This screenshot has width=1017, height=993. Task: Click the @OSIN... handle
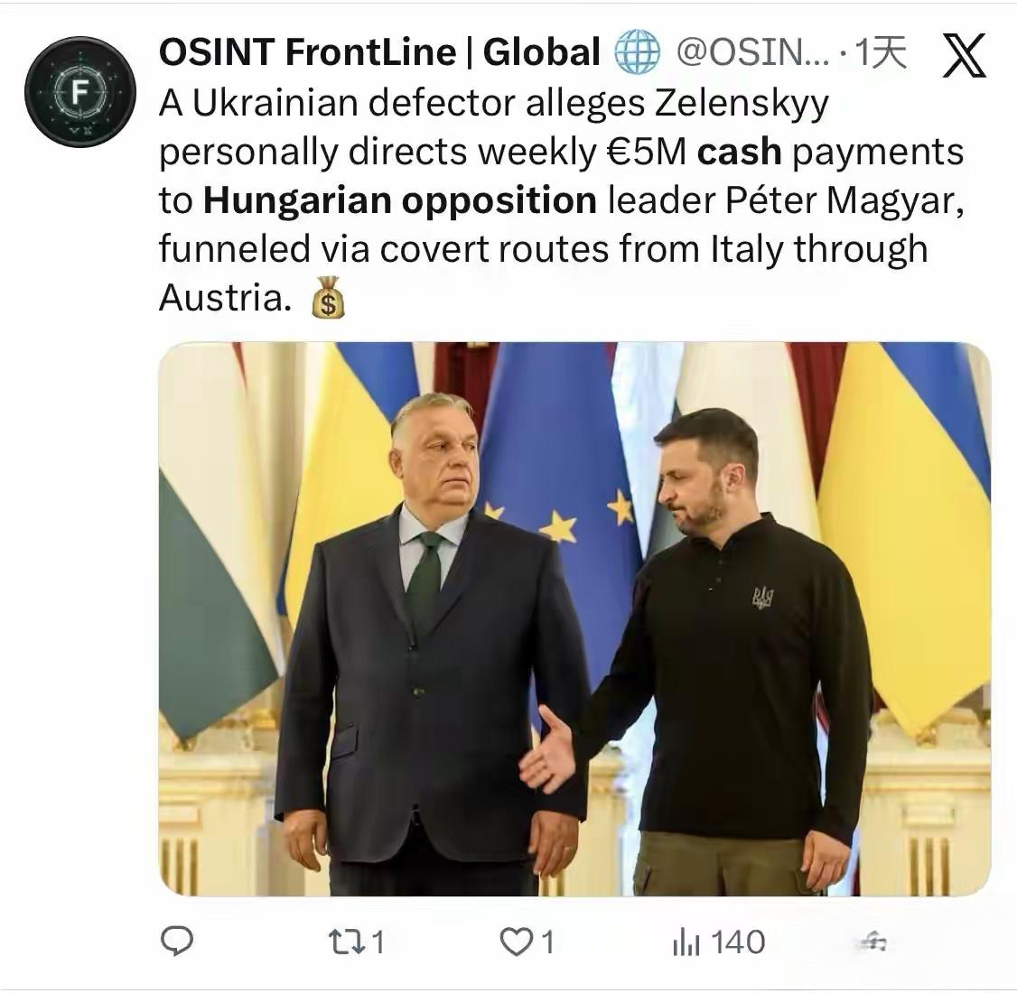[751, 54]
